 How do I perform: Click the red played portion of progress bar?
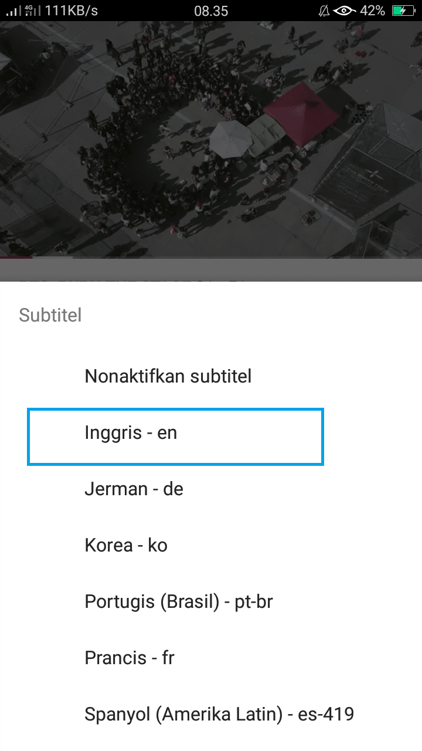click(x=16, y=258)
